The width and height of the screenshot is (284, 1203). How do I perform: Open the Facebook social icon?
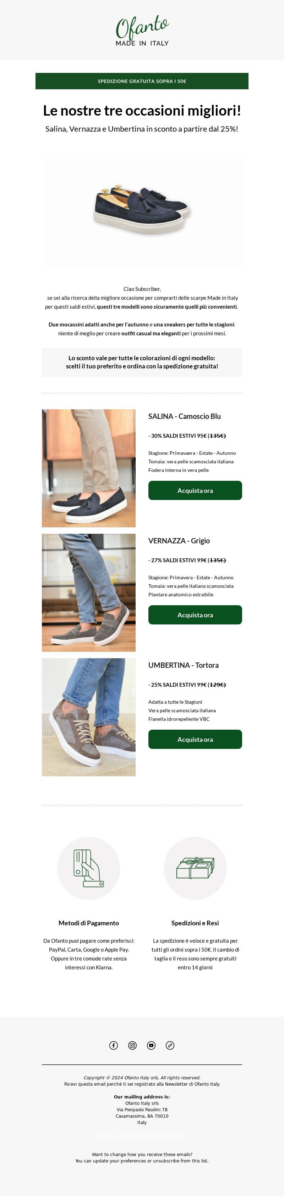114,1045
